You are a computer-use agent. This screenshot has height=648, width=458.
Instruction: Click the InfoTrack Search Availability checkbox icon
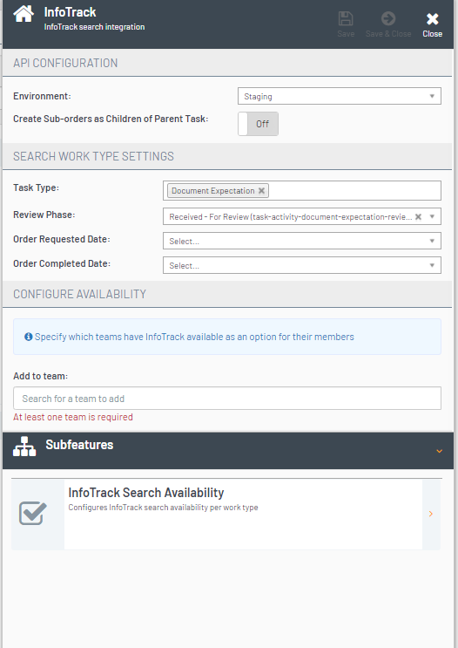coord(33,514)
